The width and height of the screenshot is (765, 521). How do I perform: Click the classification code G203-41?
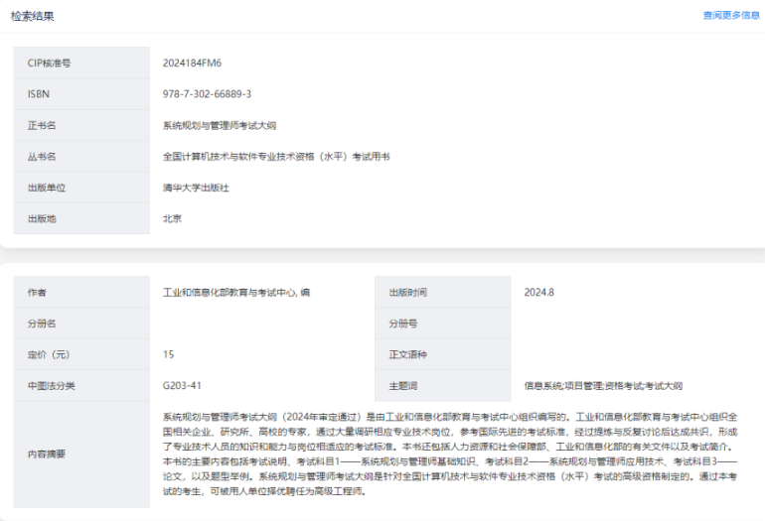pos(182,385)
